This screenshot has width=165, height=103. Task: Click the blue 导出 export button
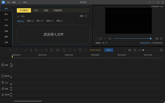coord(109,50)
